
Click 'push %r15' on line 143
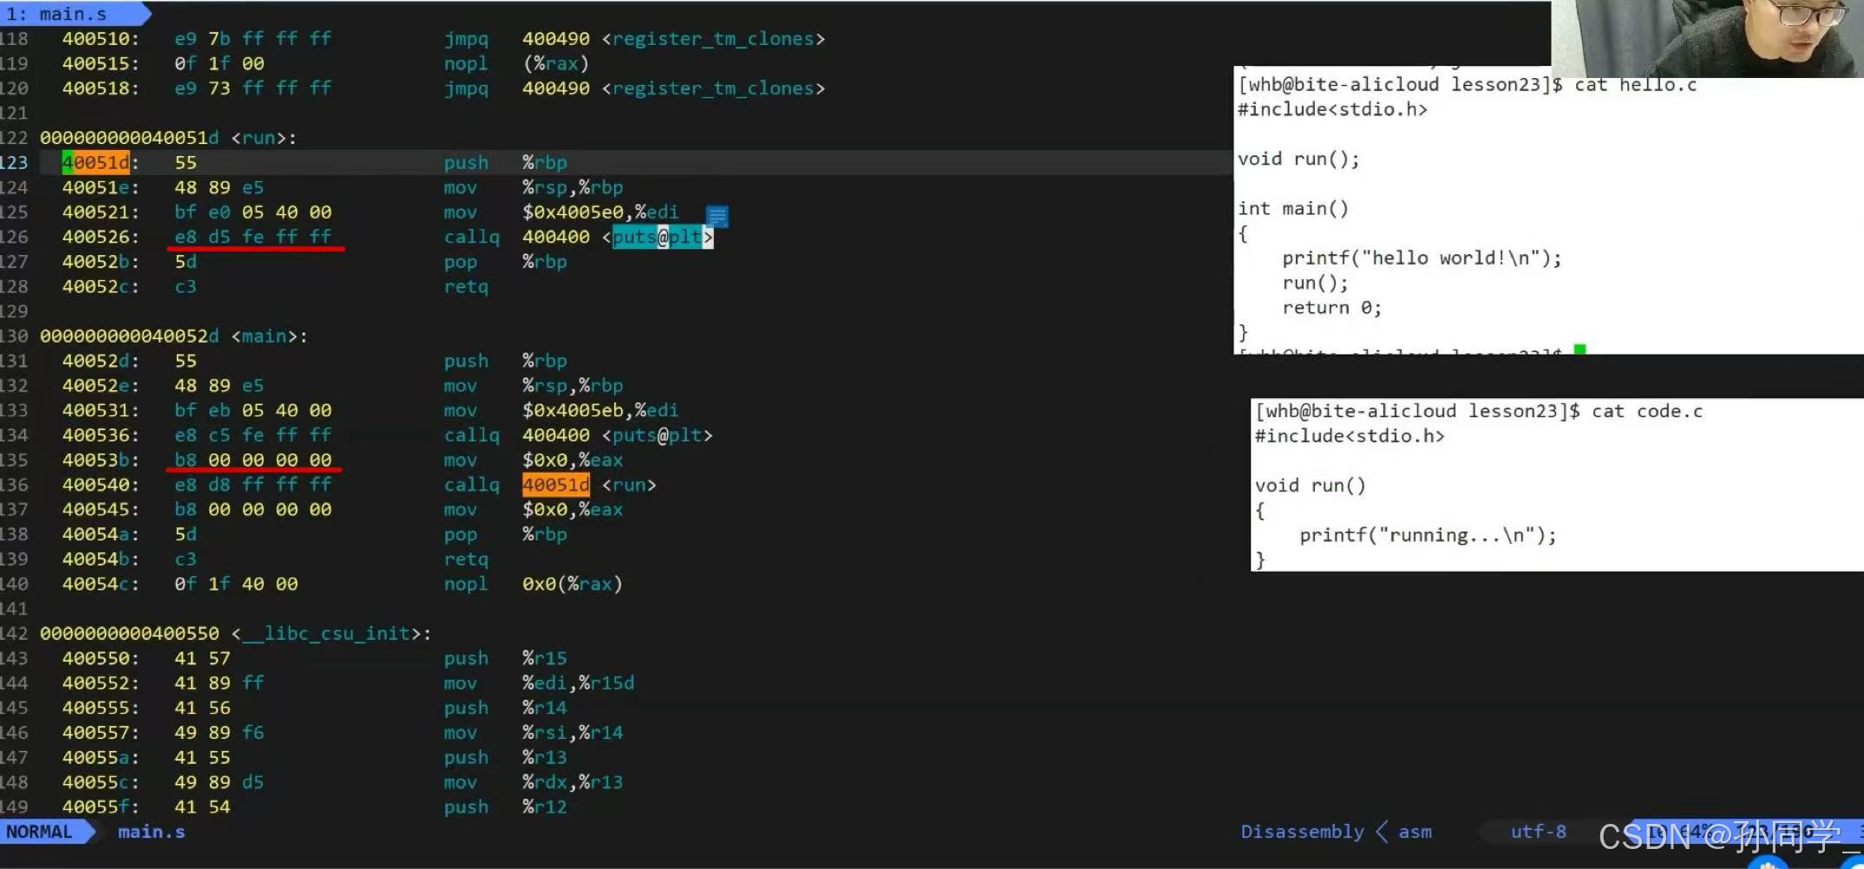506,658
